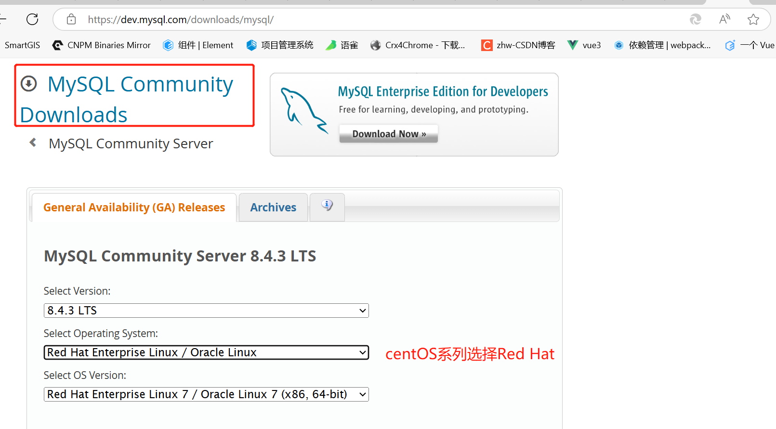This screenshot has height=429, width=776.
Task: Open MySQL Enterprise Edition for Developers link
Action: pyautogui.click(x=443, y=91)
